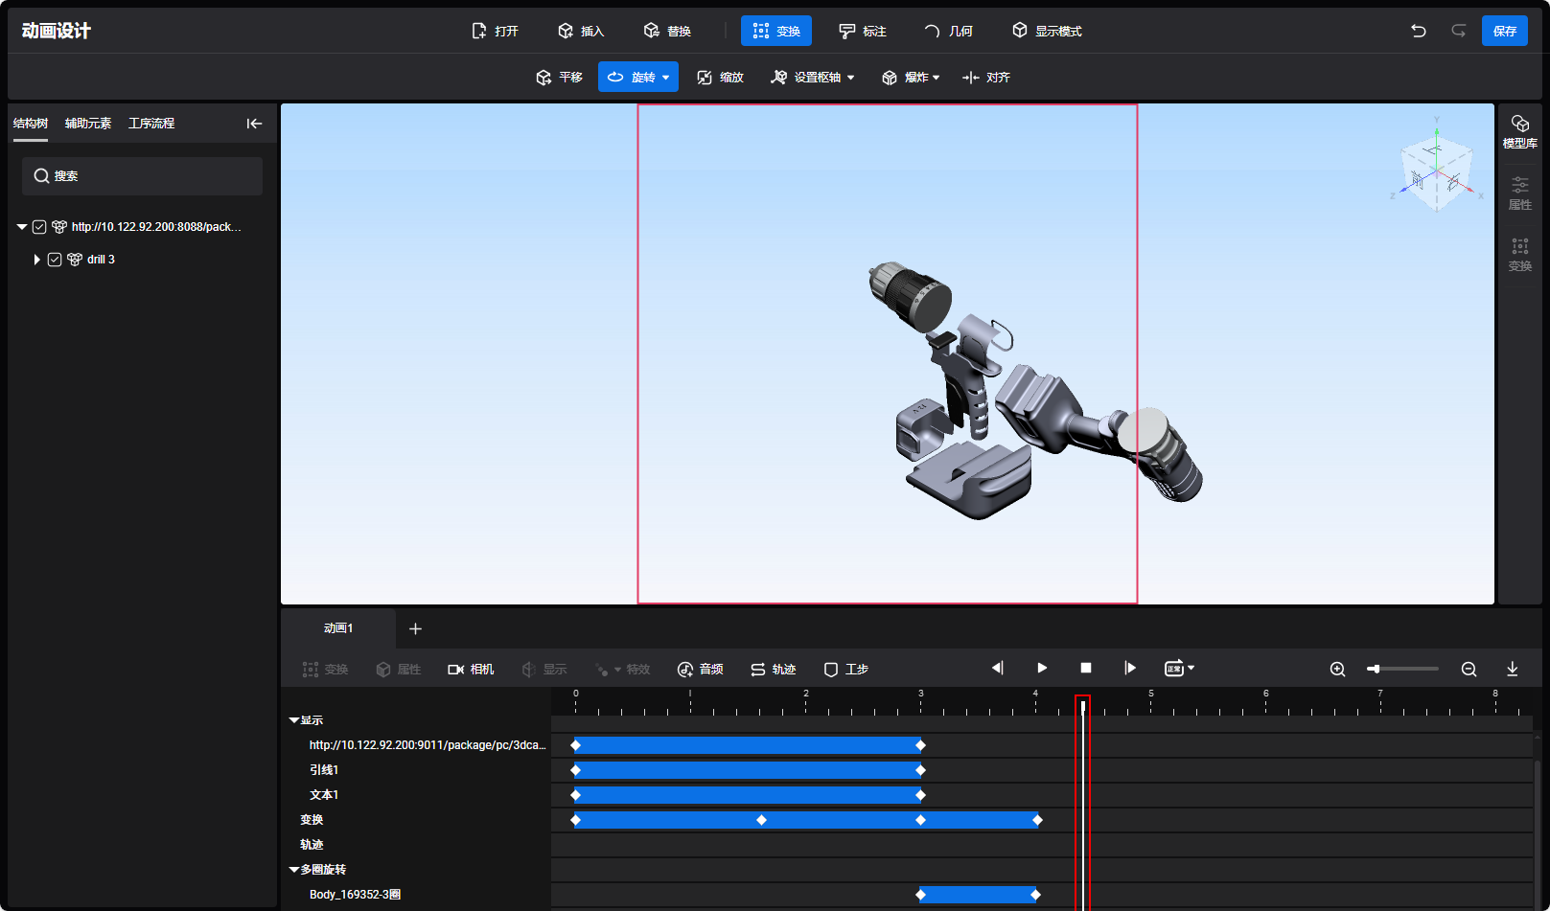Open the 爆炸 explode dropdown
The width and height of the screenshot is (1550, 911).
click(936, 78)
